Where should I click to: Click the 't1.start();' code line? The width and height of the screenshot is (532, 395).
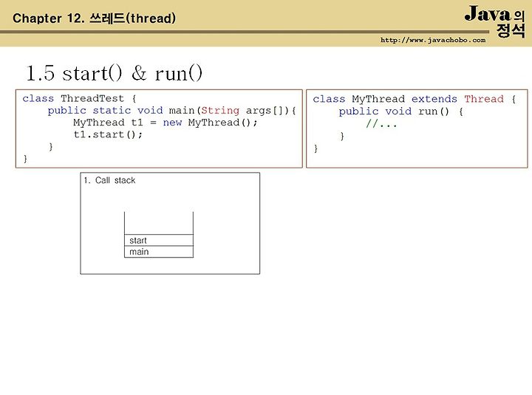tap(108, 134)
